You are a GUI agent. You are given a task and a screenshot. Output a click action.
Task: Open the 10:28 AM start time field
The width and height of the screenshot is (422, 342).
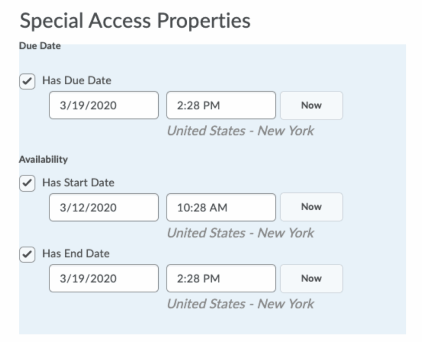pyautogui.click(x=221, y=207)
